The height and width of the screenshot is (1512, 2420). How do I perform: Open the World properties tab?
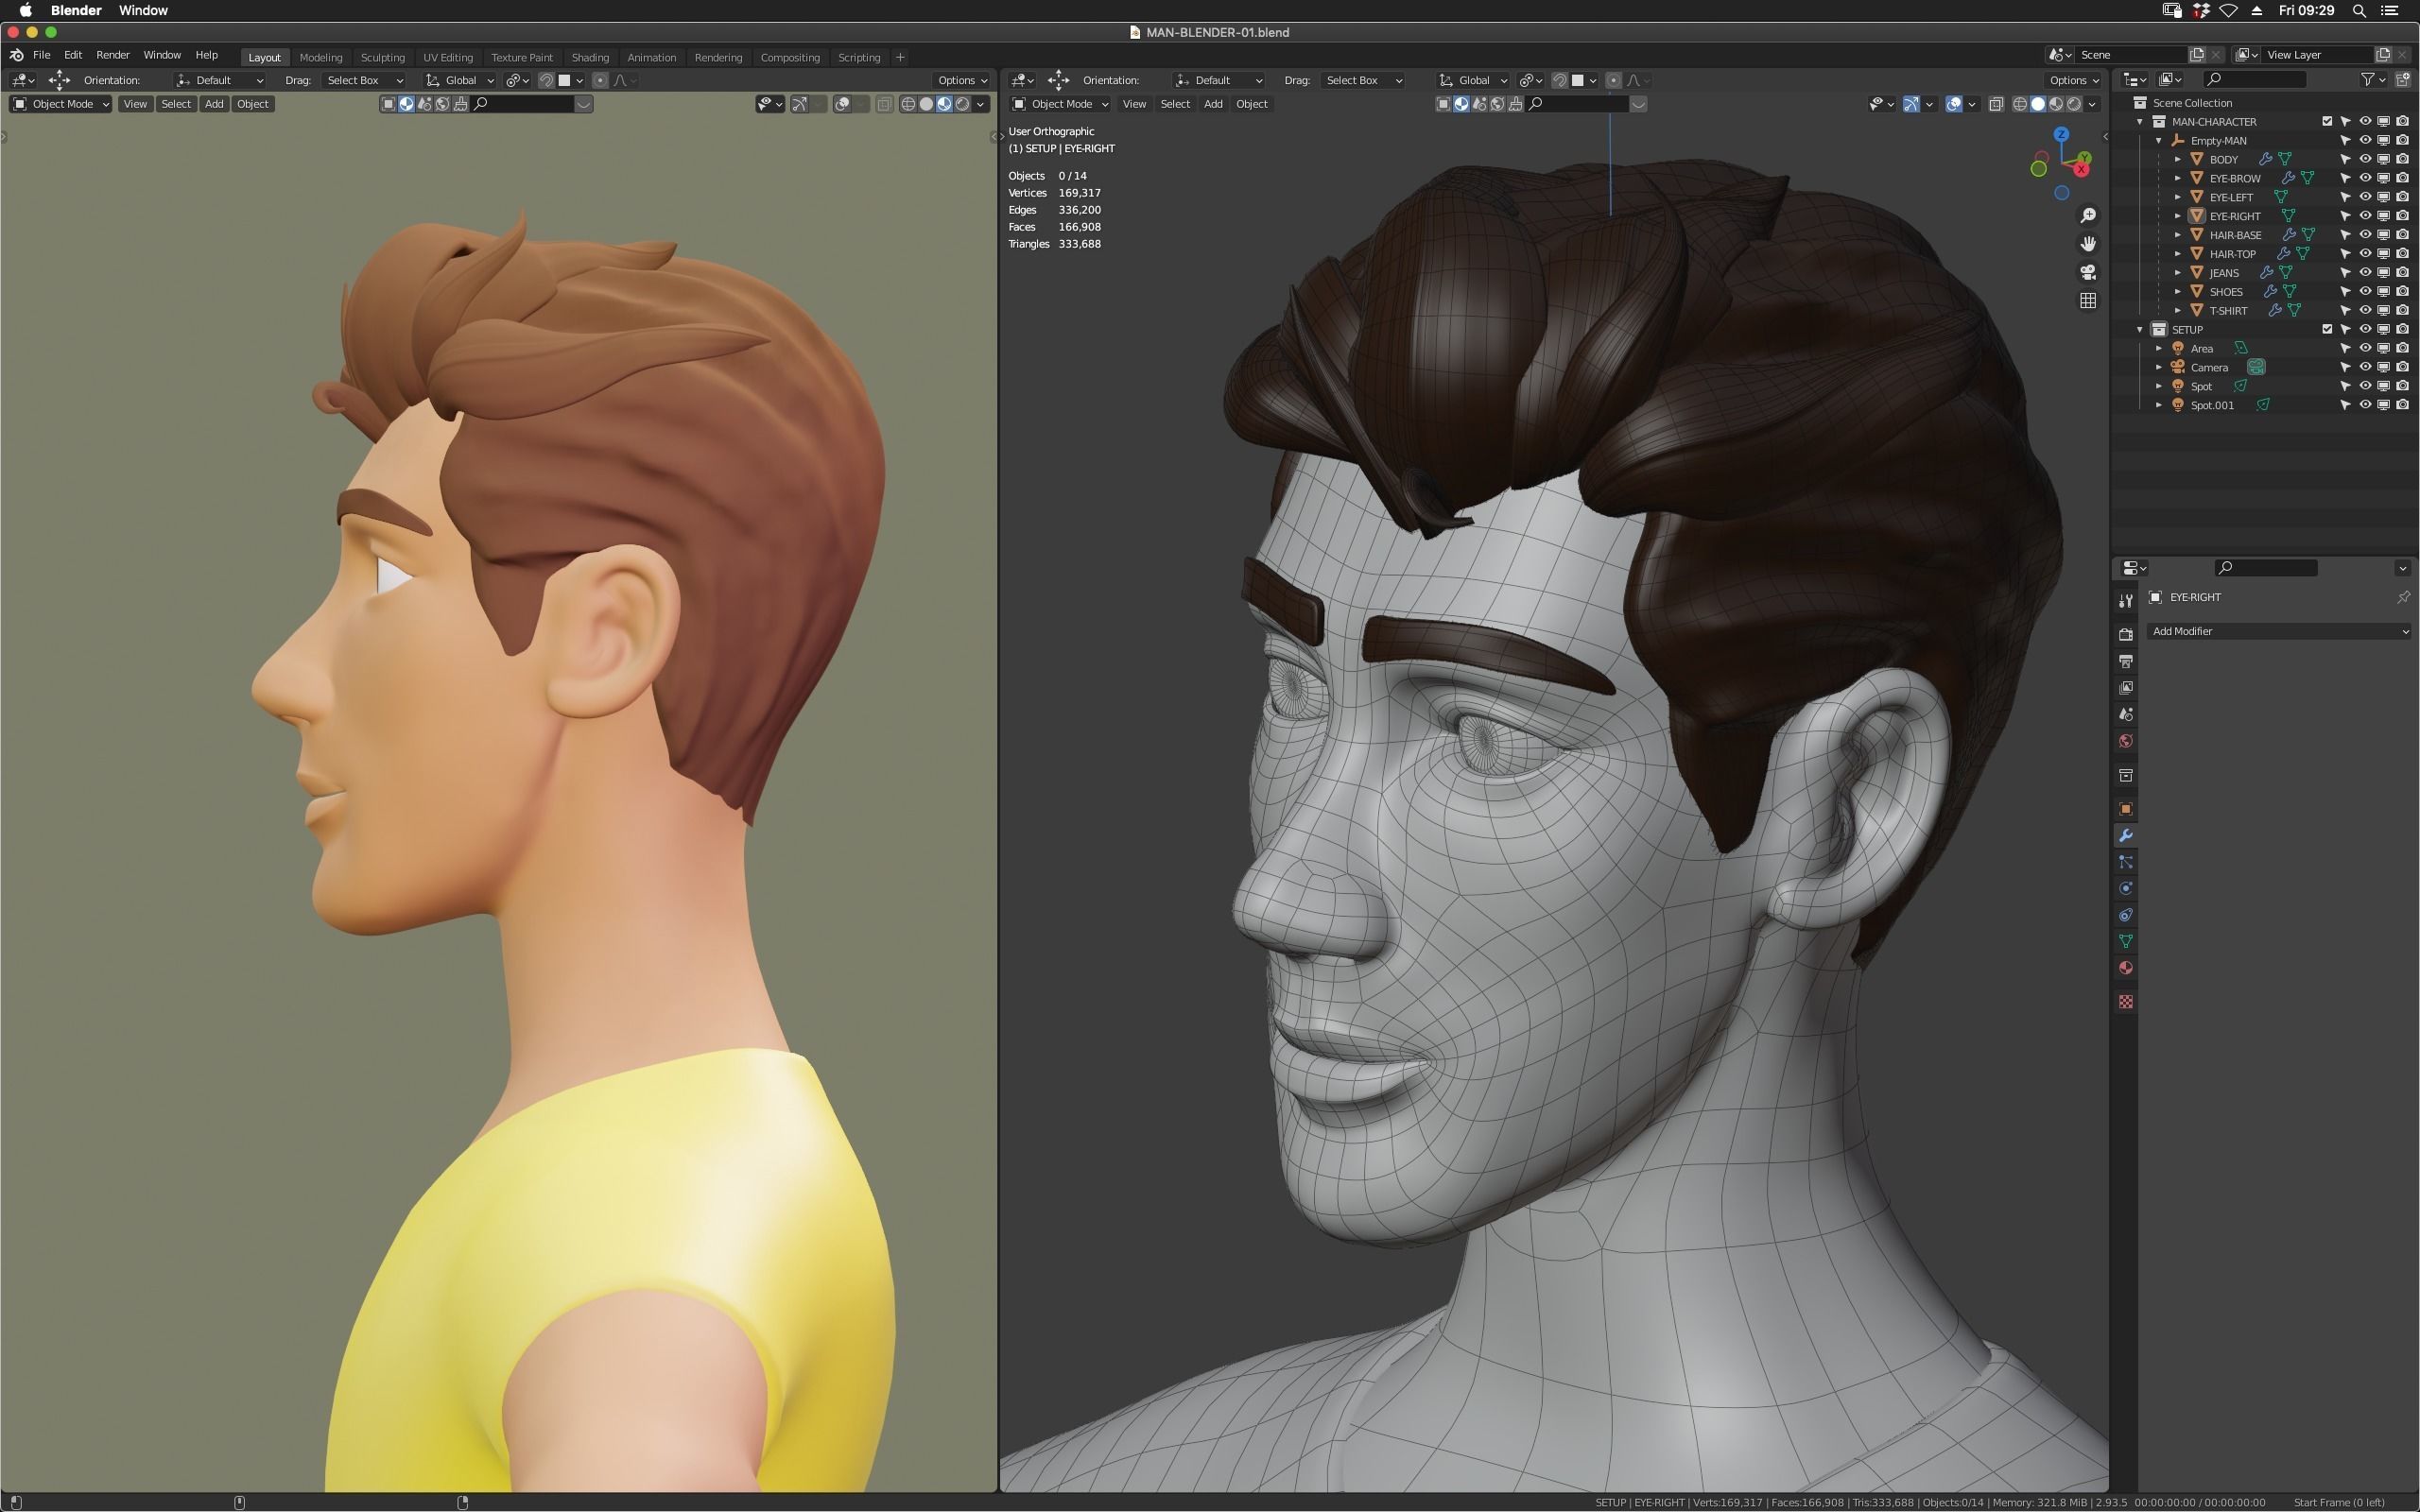pyautogui.click(x=2125, y=741)
